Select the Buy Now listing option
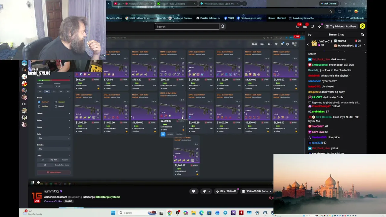Viewport: 386px width, 217px height. [54, 160]
